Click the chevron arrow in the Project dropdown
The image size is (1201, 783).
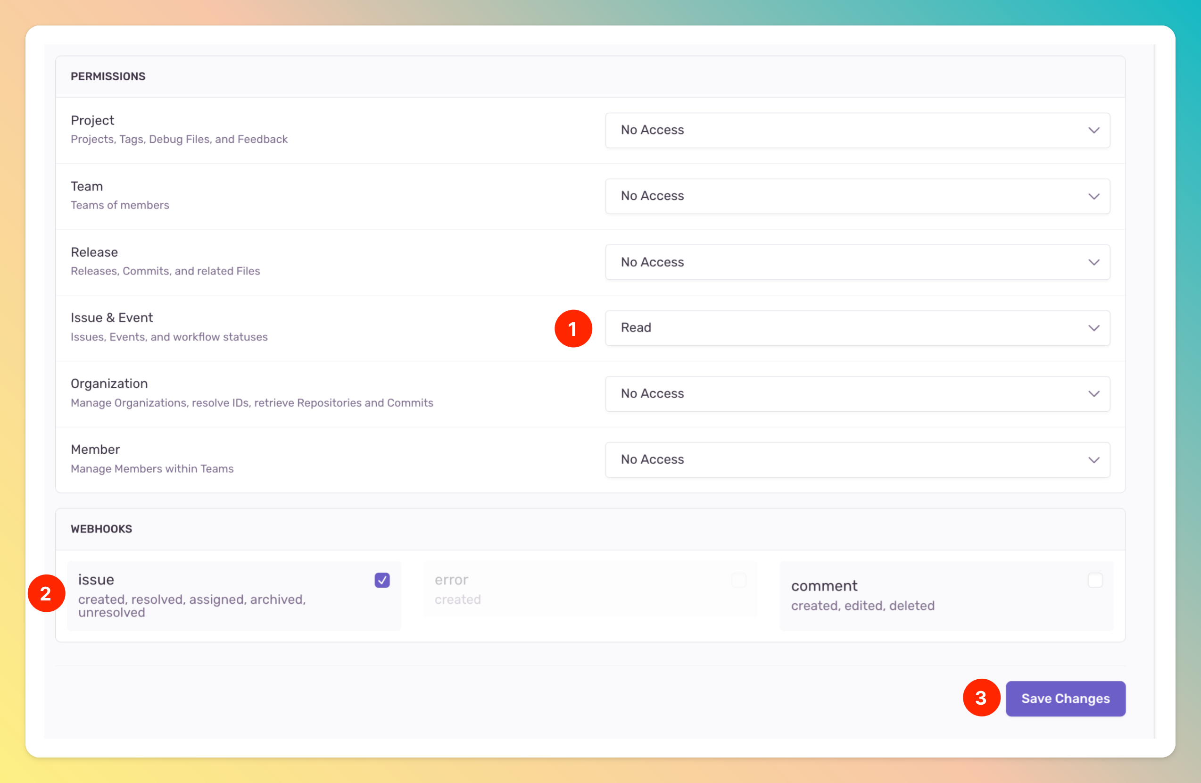pyautogui.click(x=1093, y=130)
